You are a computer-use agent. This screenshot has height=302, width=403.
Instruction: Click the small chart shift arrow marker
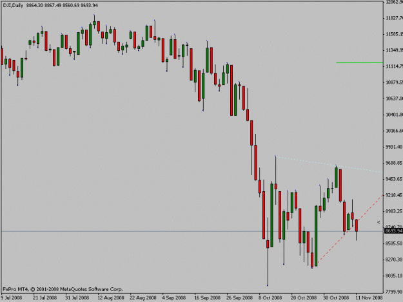378,222
